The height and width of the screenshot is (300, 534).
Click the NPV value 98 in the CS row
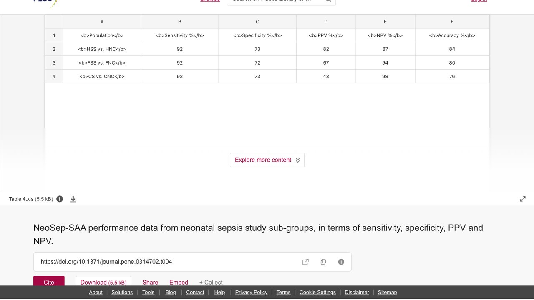(385, 77)
